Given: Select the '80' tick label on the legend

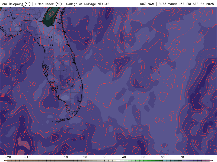Looking at the screenshot, I should pos(201,157).
